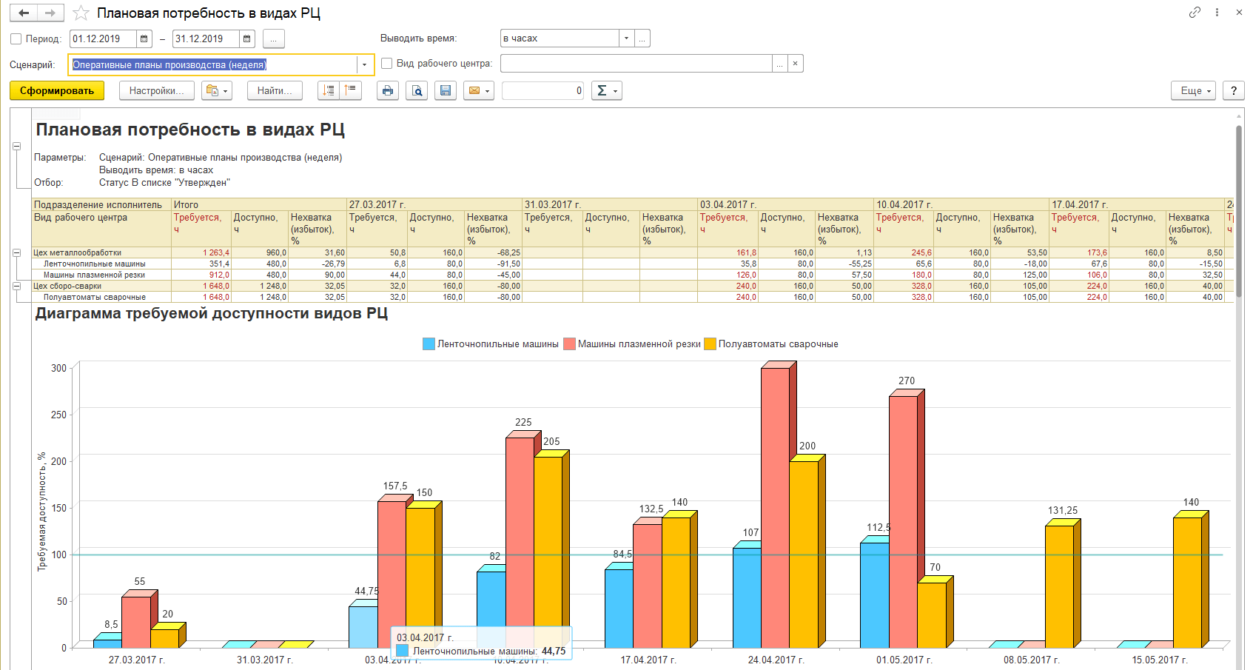The width and height of the screenshot is (1253, 670).
Task: Tick the Вид рабочего центра checkbox
Action: click(x=386, y=64)
